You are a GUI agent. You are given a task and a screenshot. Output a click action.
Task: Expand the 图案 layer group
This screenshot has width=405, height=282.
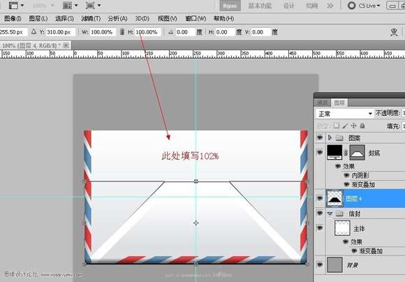(330, 138)
